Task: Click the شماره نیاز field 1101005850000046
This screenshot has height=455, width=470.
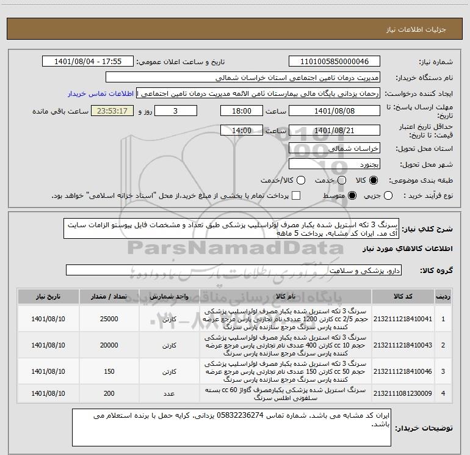Action: (334, 61)
